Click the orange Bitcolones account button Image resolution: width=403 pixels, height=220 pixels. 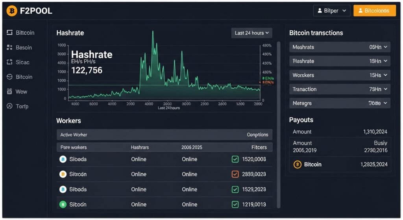point(374,11)
